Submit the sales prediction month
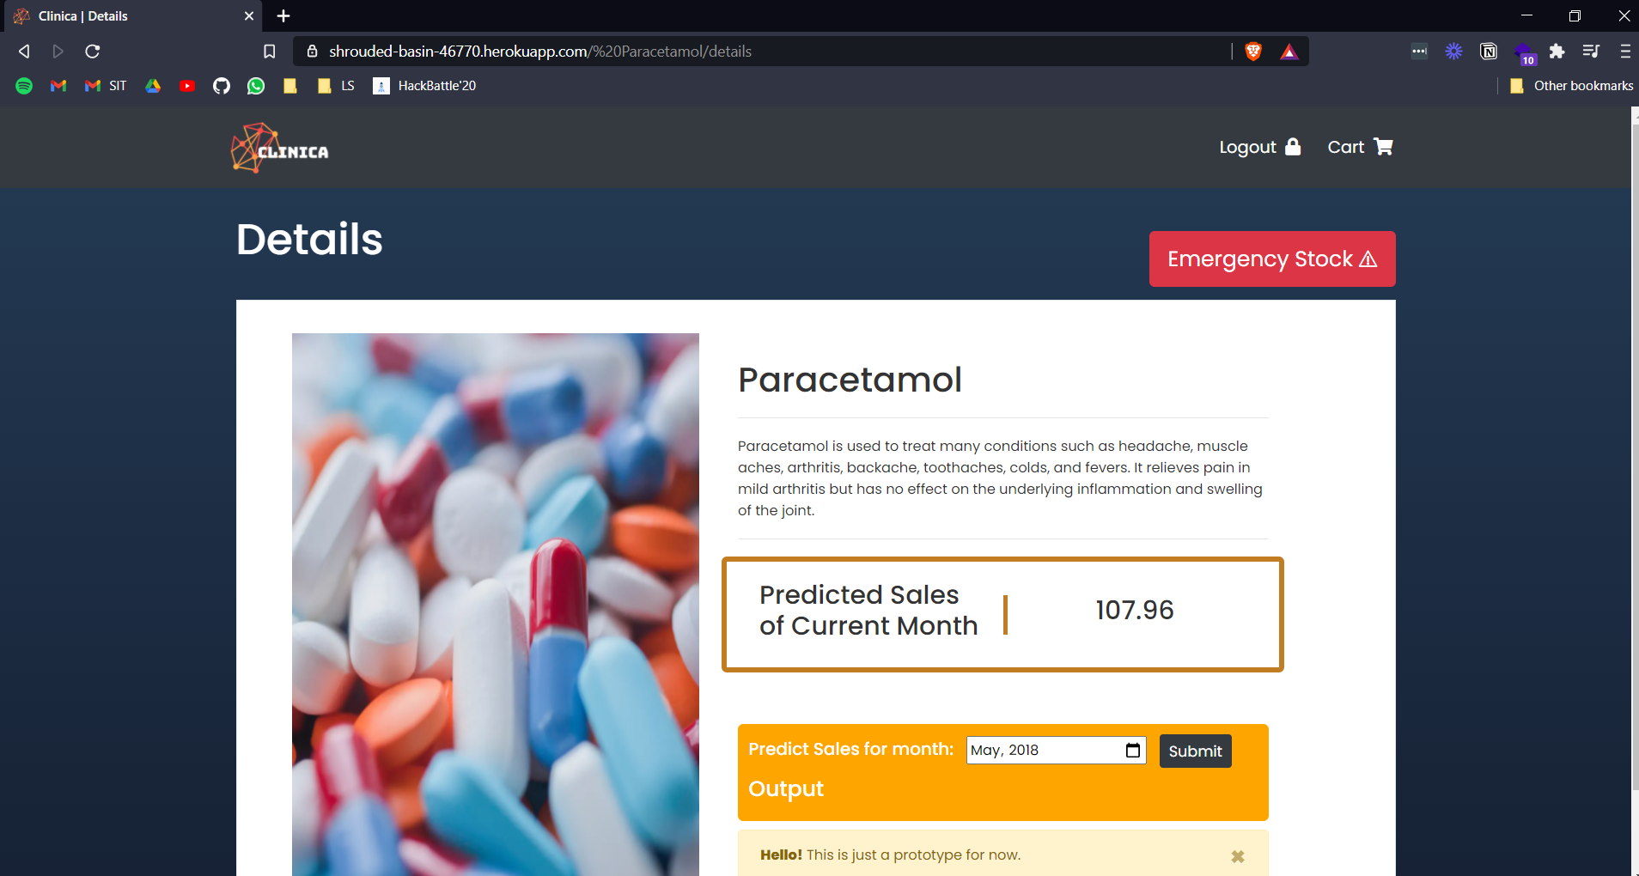 pyautogui.click(x=1195, y=751)
